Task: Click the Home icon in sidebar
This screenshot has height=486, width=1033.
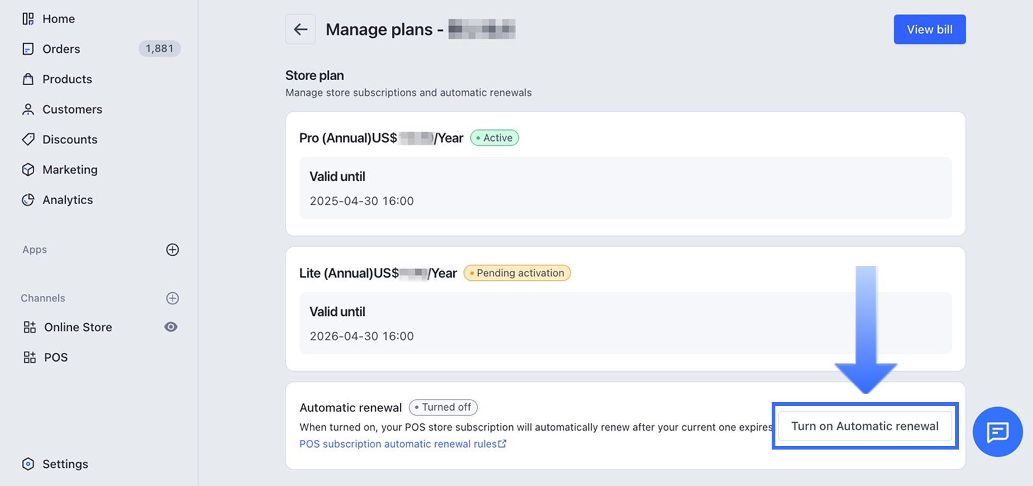Action: (28, 19)
